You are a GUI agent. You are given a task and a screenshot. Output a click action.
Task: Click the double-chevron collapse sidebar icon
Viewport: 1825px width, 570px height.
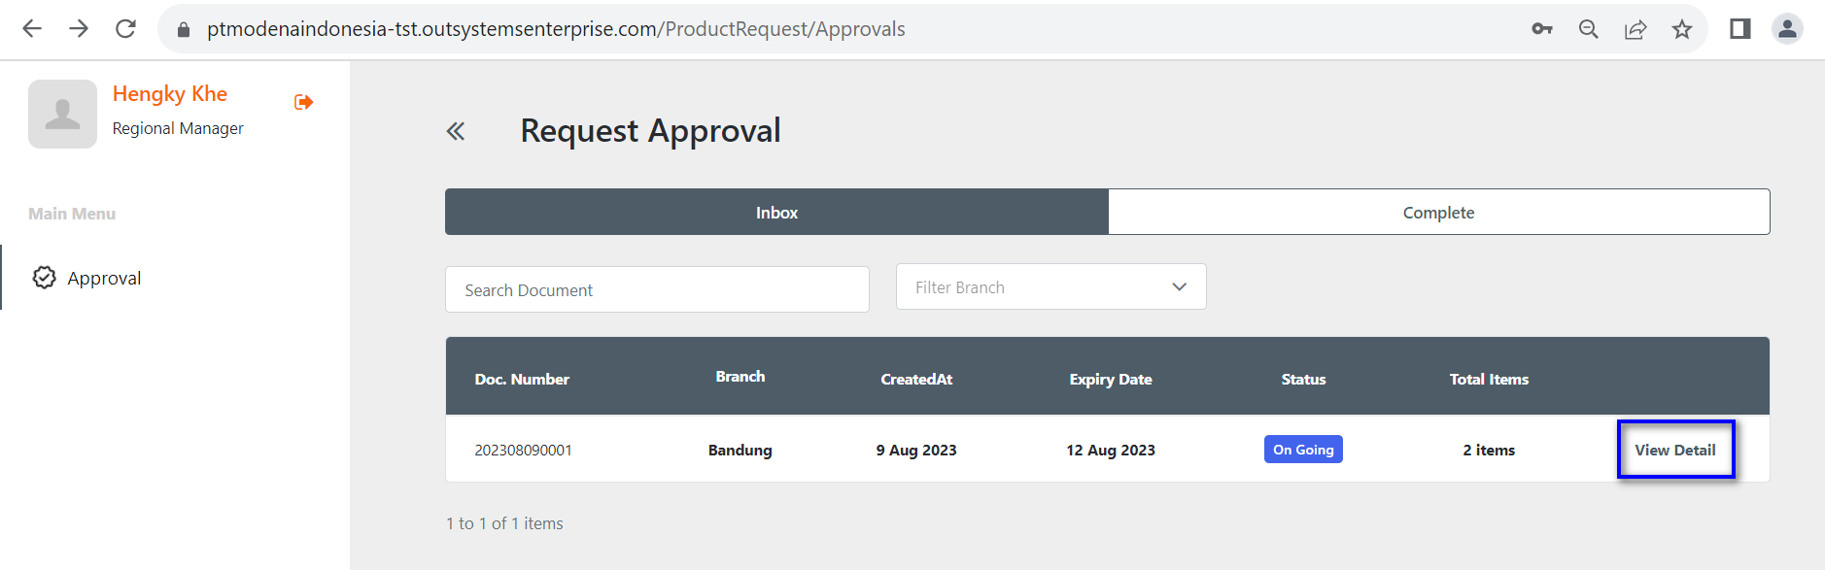[456, 131]
